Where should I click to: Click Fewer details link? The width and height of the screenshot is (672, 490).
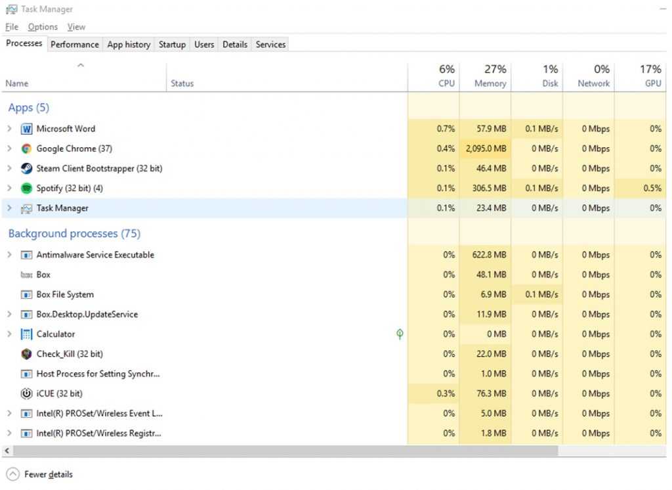tap(49, 474)
